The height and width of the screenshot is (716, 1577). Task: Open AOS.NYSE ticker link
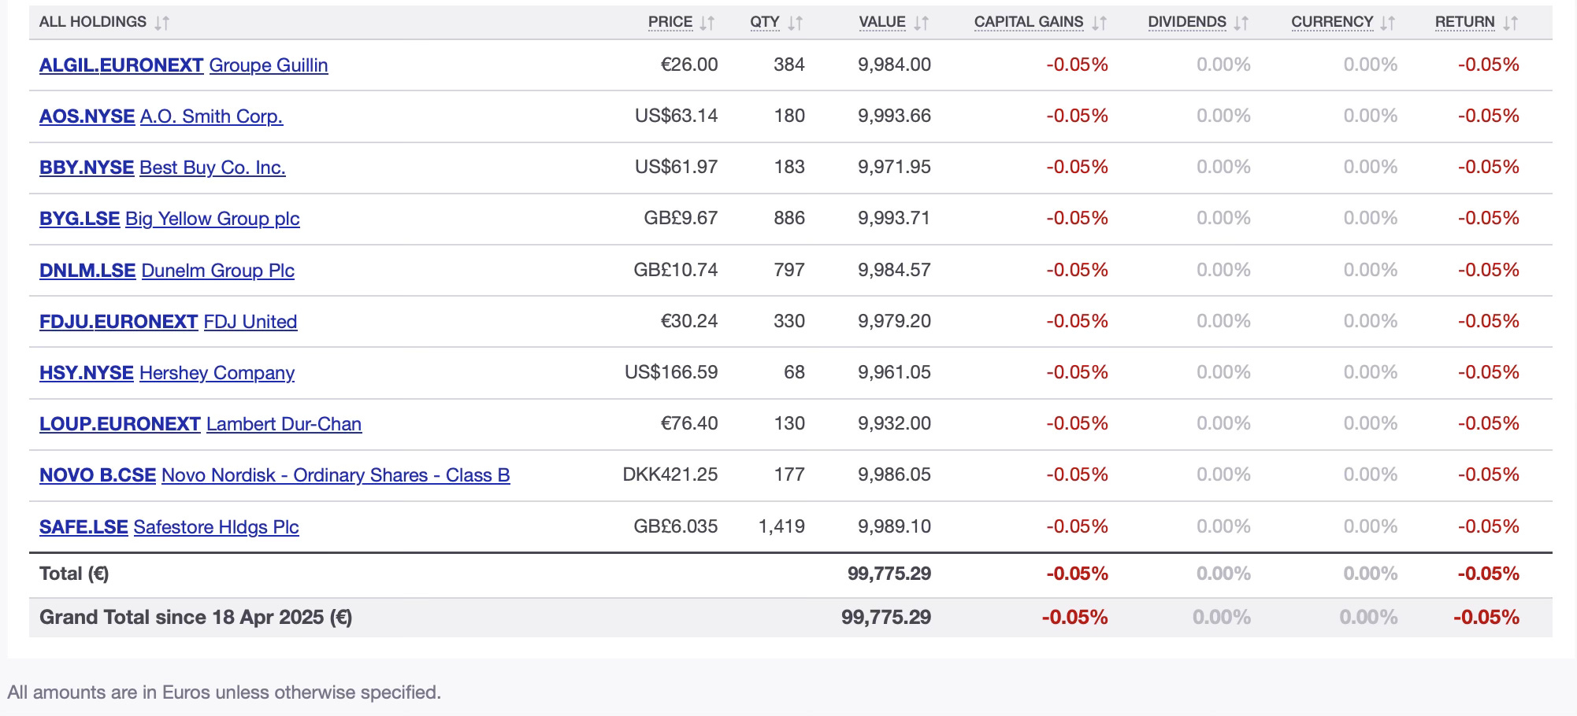pyautogui.click(x=87, y=116)
